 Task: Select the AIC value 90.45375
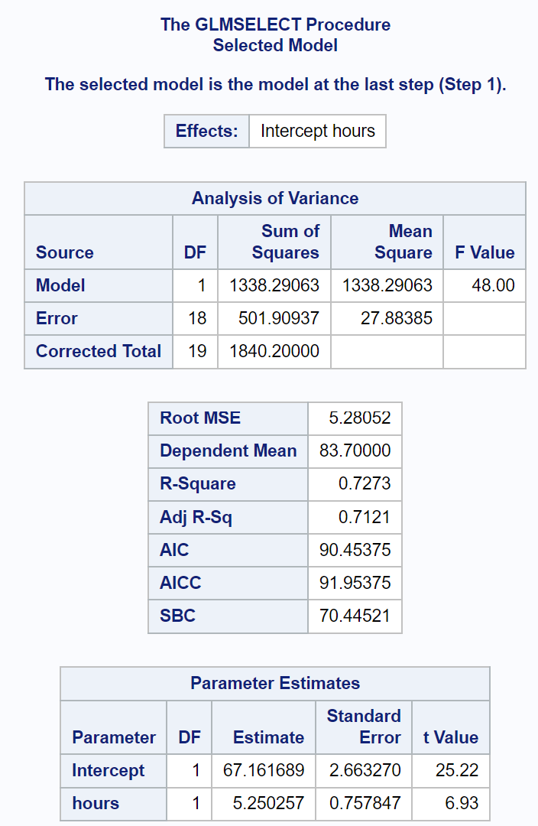(x=355, y=550)
